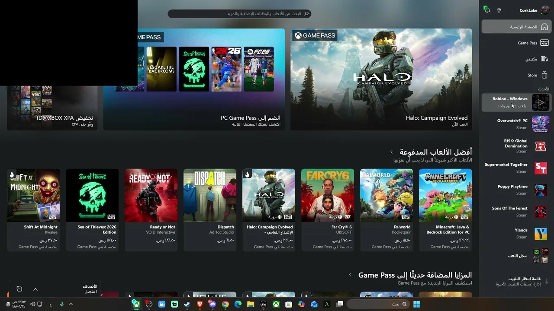Open Minecraft: Java & Bedrock Edition card
Viewport: 554px width, 311px height.
click(445, 210)
